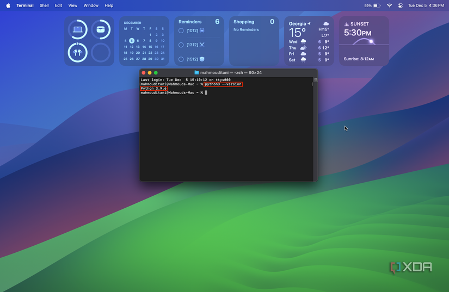This screenshot has height=292, width=449.
Task: Select today's date 5 in the calendar widget
Action: tap(131, 41)
